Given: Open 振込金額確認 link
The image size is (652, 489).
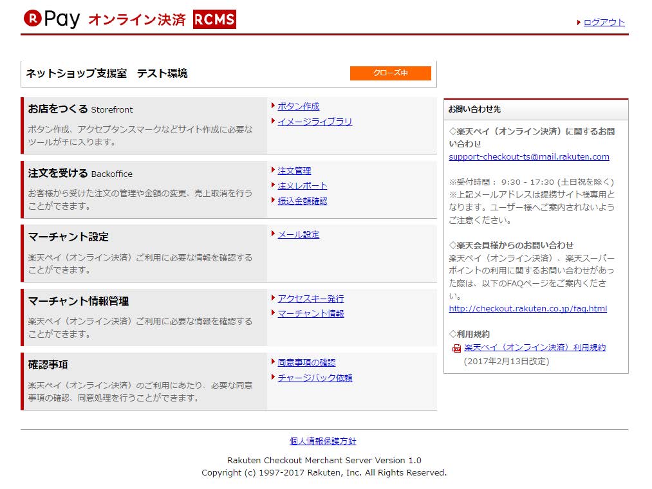Looking at the screenshot, I should (x=303, y=201).
